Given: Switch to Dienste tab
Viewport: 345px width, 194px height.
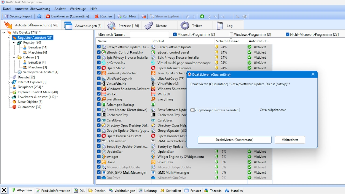Looking at the screenshot, I should tap(156, 26).
